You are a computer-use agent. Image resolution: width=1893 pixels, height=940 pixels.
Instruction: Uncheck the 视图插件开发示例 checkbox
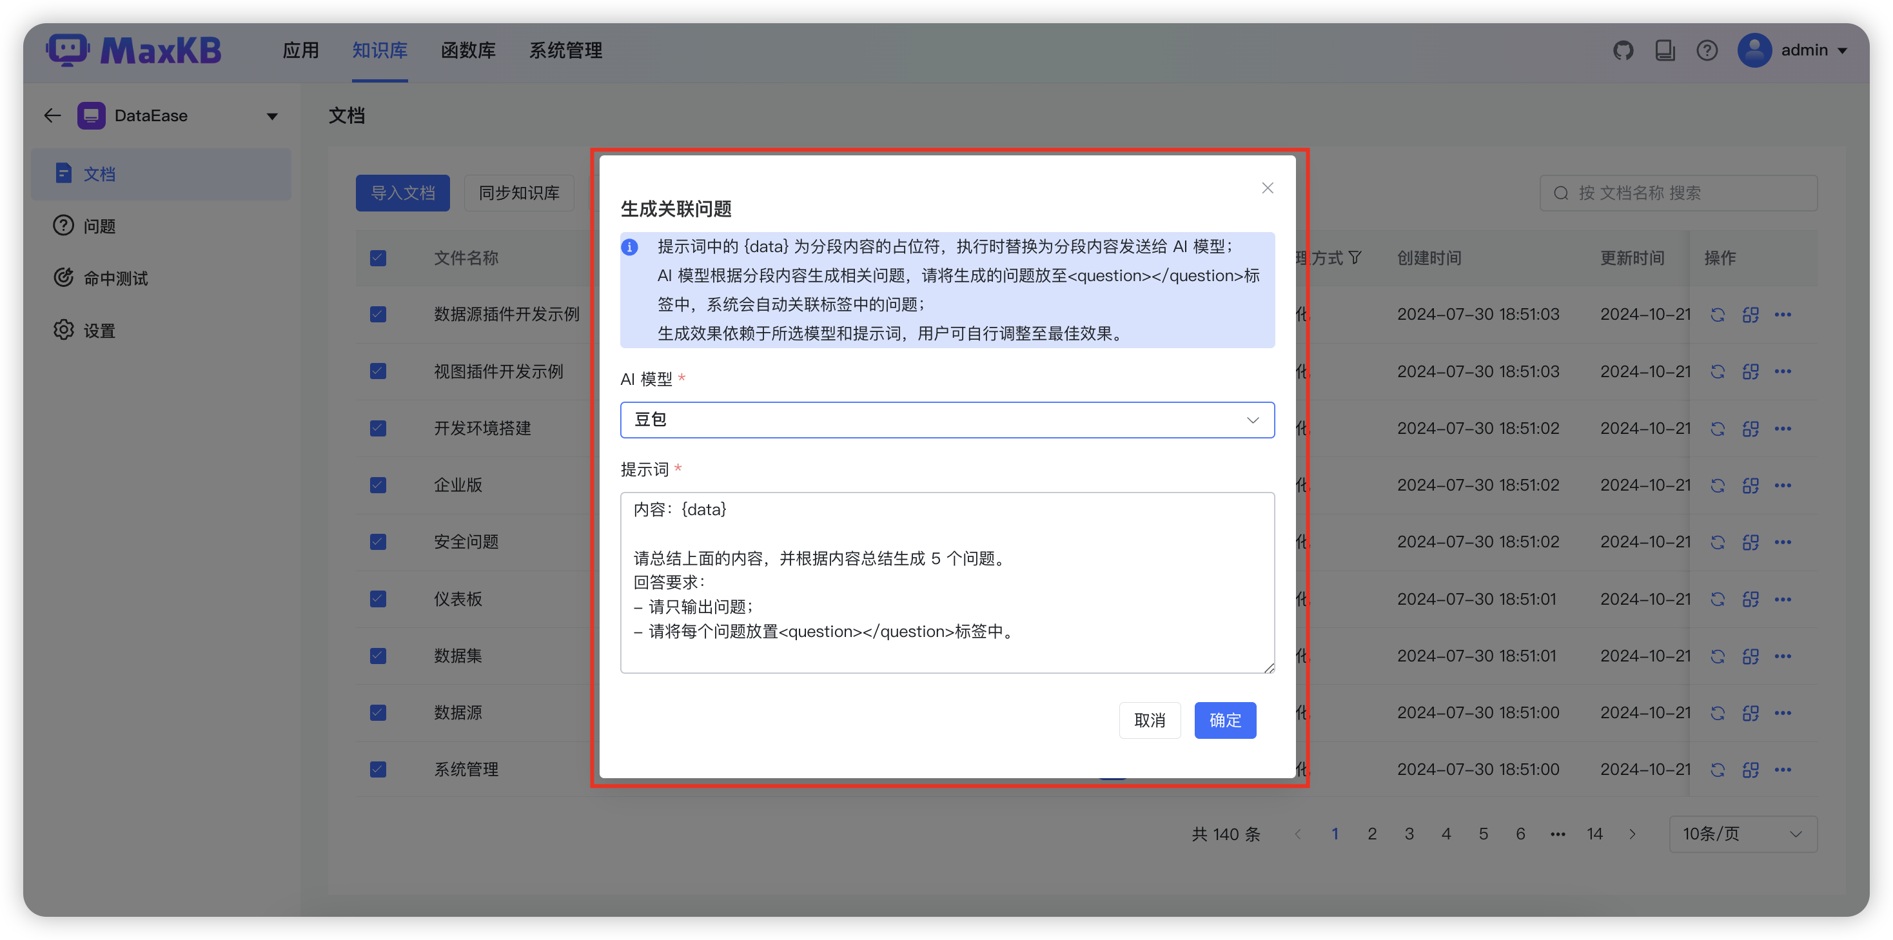[378, 371]
